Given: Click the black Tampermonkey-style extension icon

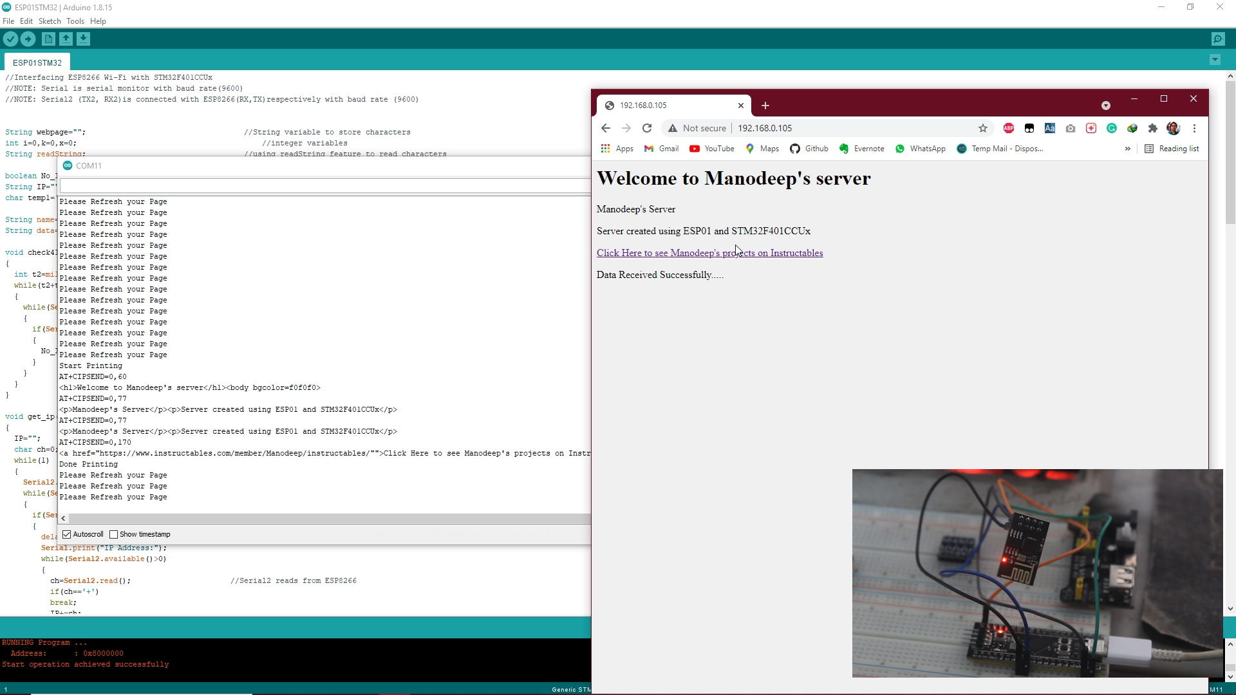Looking at the screenshot, I should coord(1029,128).
